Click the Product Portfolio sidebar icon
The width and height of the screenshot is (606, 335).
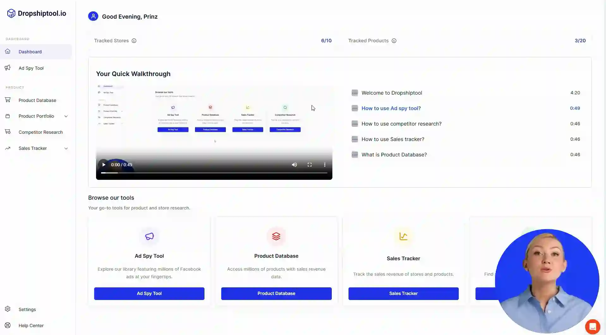coord(8,116)
